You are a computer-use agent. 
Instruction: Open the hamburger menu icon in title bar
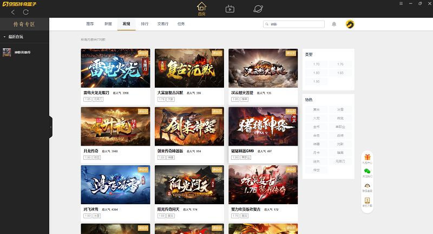point(401,4)
